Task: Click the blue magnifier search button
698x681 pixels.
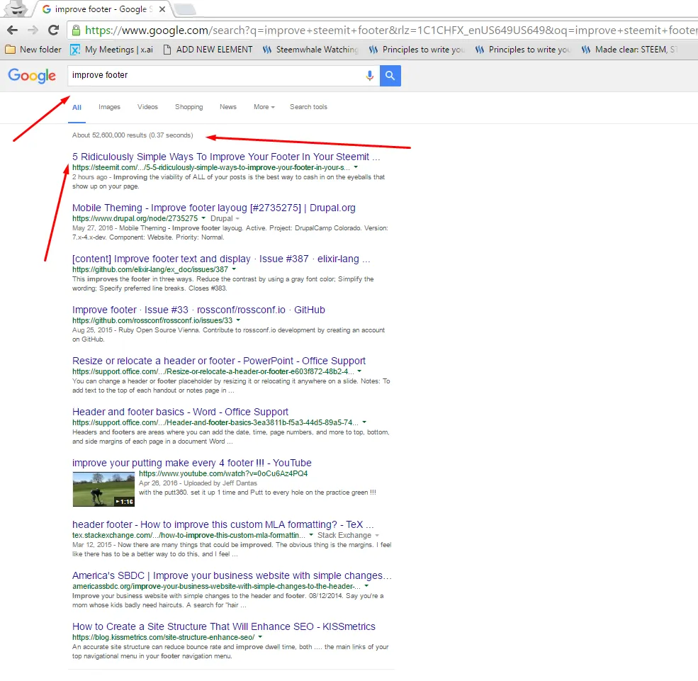Action: click(390, 76)
